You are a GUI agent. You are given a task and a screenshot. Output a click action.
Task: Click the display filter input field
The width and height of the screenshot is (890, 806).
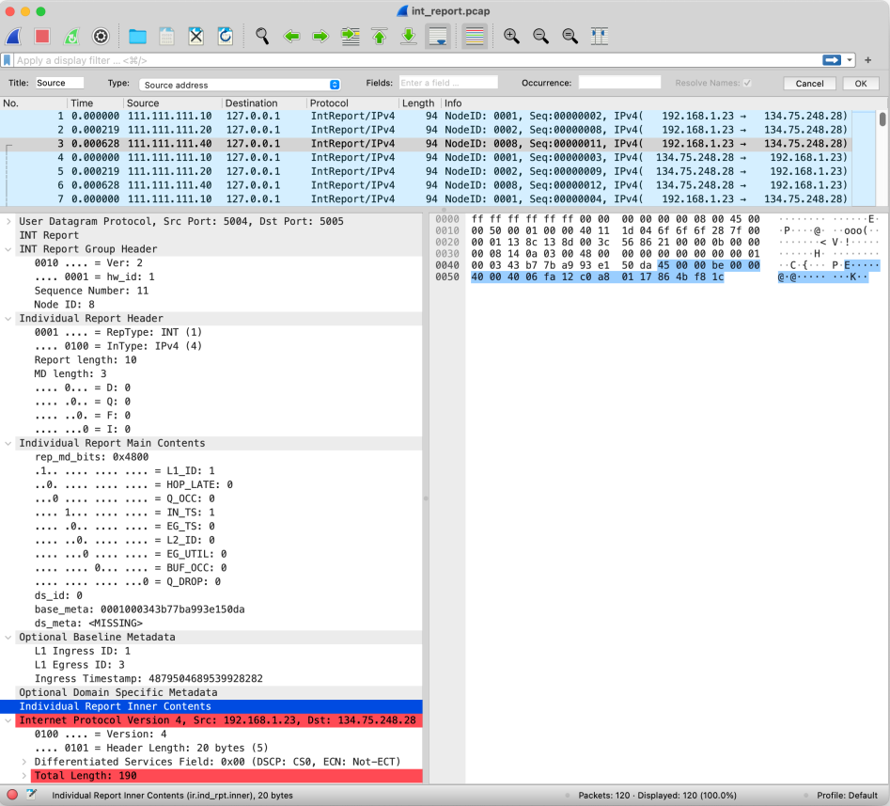click(x=417, y=60)
